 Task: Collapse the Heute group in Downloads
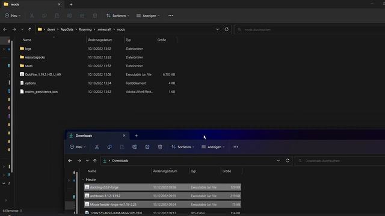(83, 179)
